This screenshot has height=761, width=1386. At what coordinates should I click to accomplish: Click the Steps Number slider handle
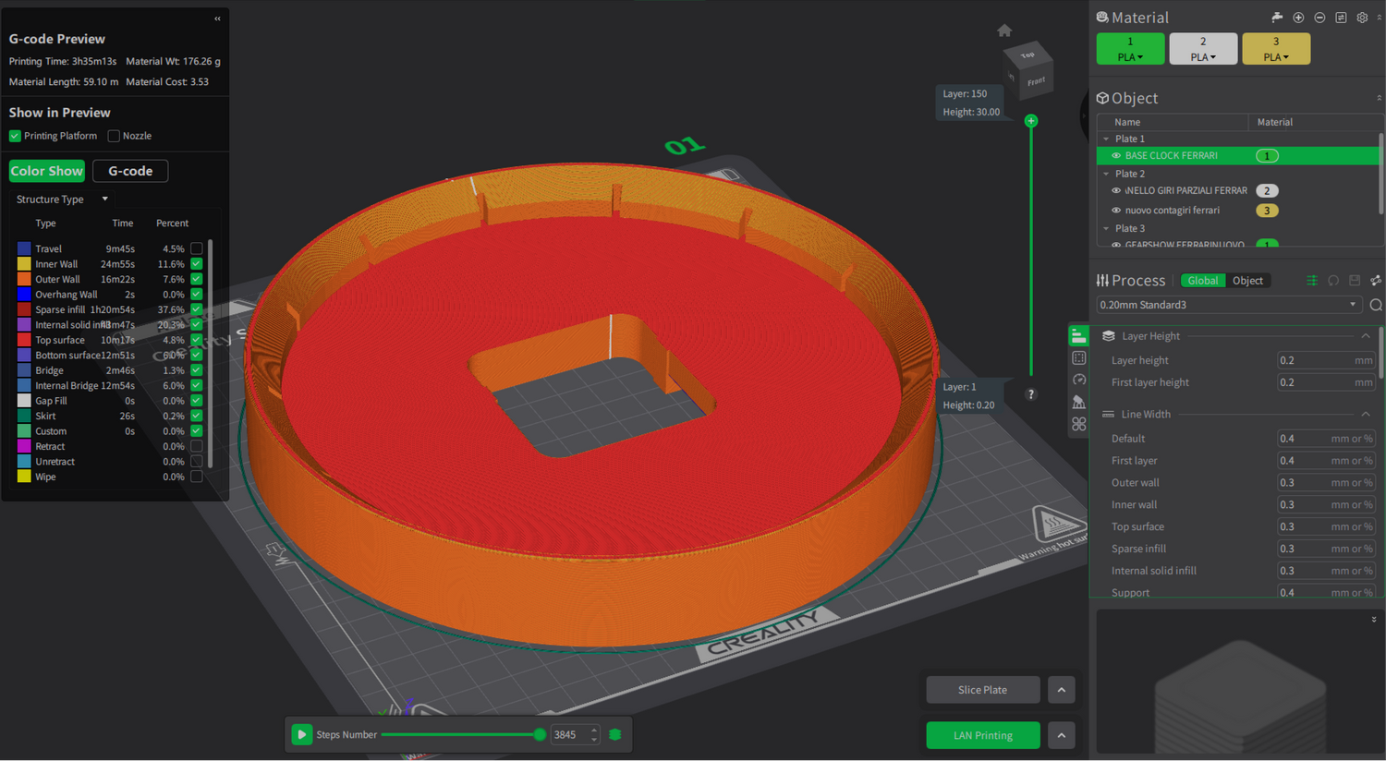point(540,735)
